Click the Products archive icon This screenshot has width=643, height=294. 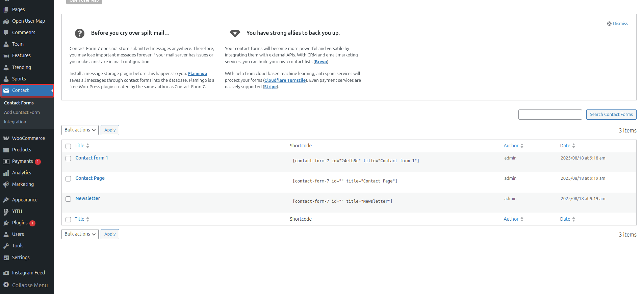(x=6, y=150)
